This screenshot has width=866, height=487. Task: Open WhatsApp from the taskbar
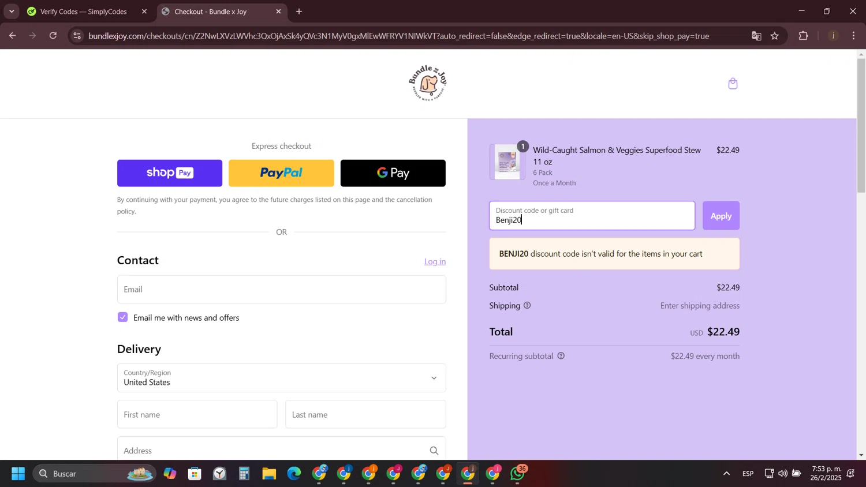click(x=517, y=474)
